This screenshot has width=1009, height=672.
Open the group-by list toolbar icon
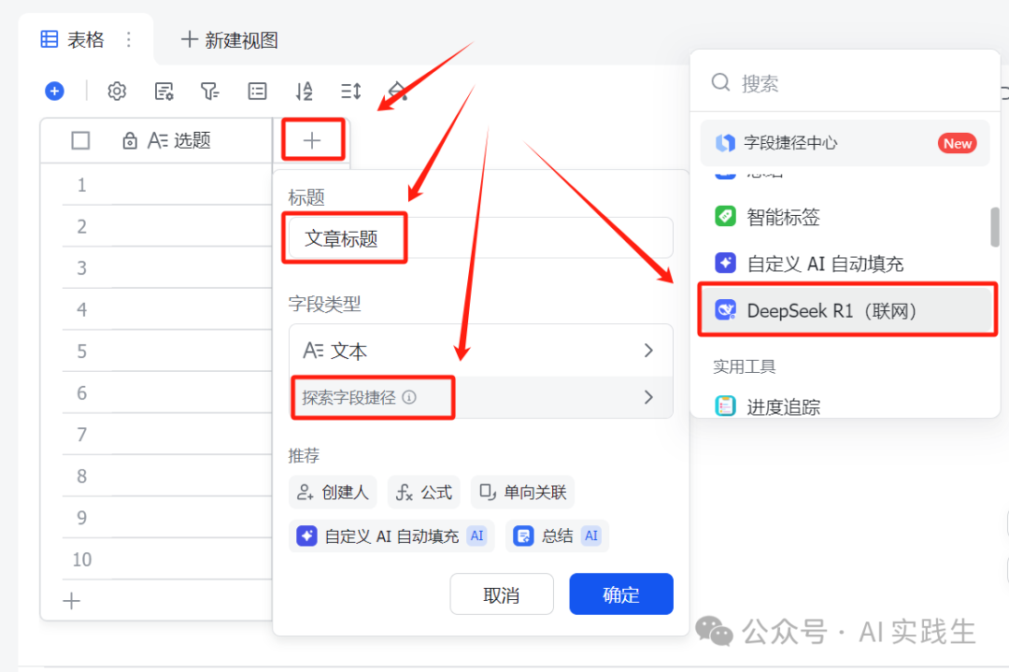click(x=257, y=92)
